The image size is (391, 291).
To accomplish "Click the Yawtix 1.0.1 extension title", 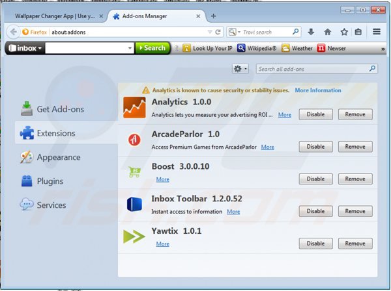I will click(177, 231).
